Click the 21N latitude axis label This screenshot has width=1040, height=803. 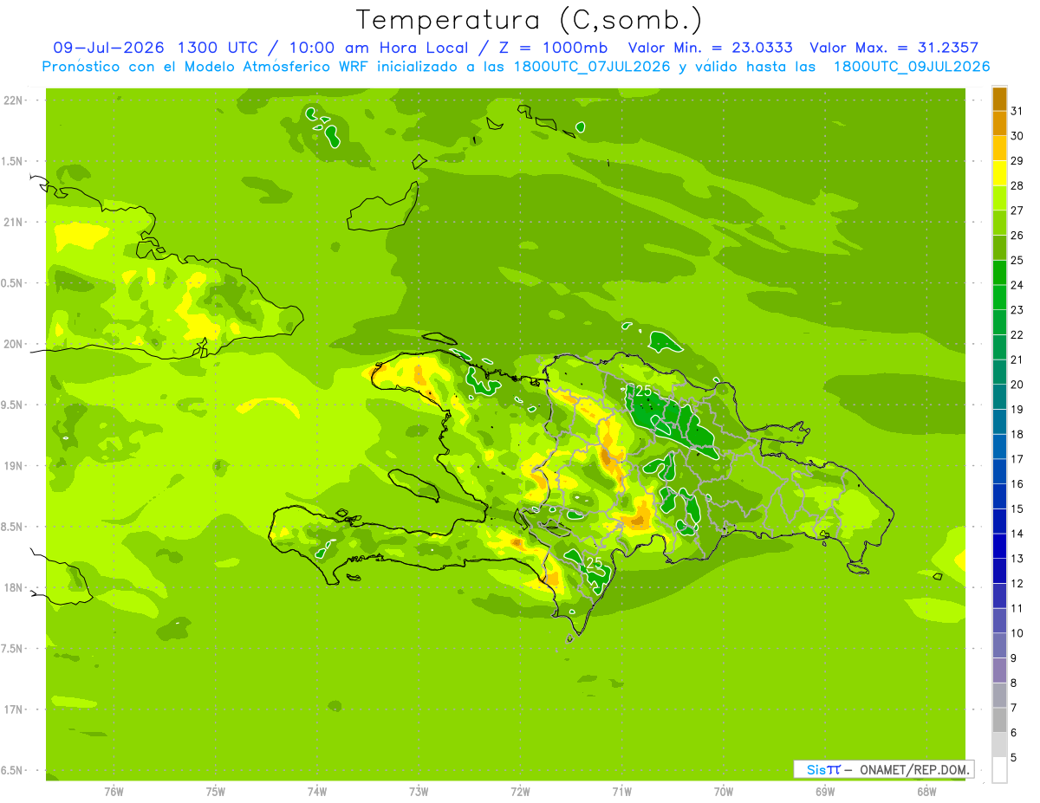tap(15, 223)
